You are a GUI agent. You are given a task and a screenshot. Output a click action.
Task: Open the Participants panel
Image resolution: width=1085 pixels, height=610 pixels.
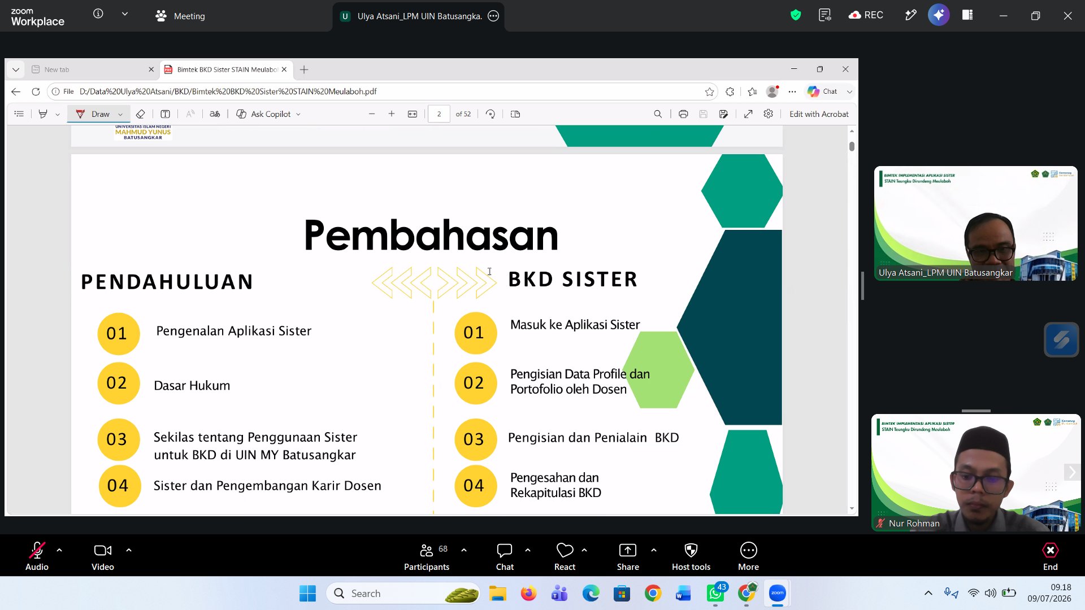[427, 556]
